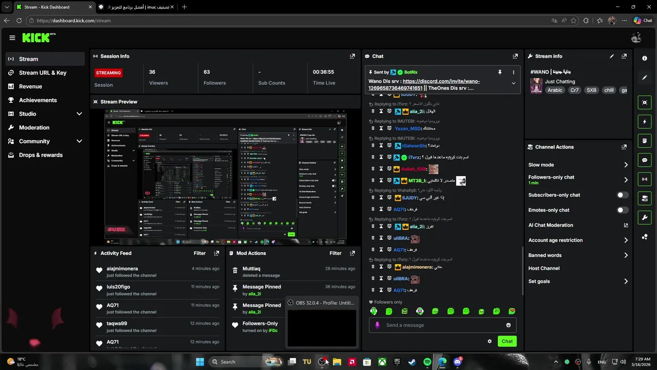The height and width of the screenshot is (370, 657).
Task: Toggle the wrench widget icon in sidebar
Action: pyautogui.click(x=645, y=217)
